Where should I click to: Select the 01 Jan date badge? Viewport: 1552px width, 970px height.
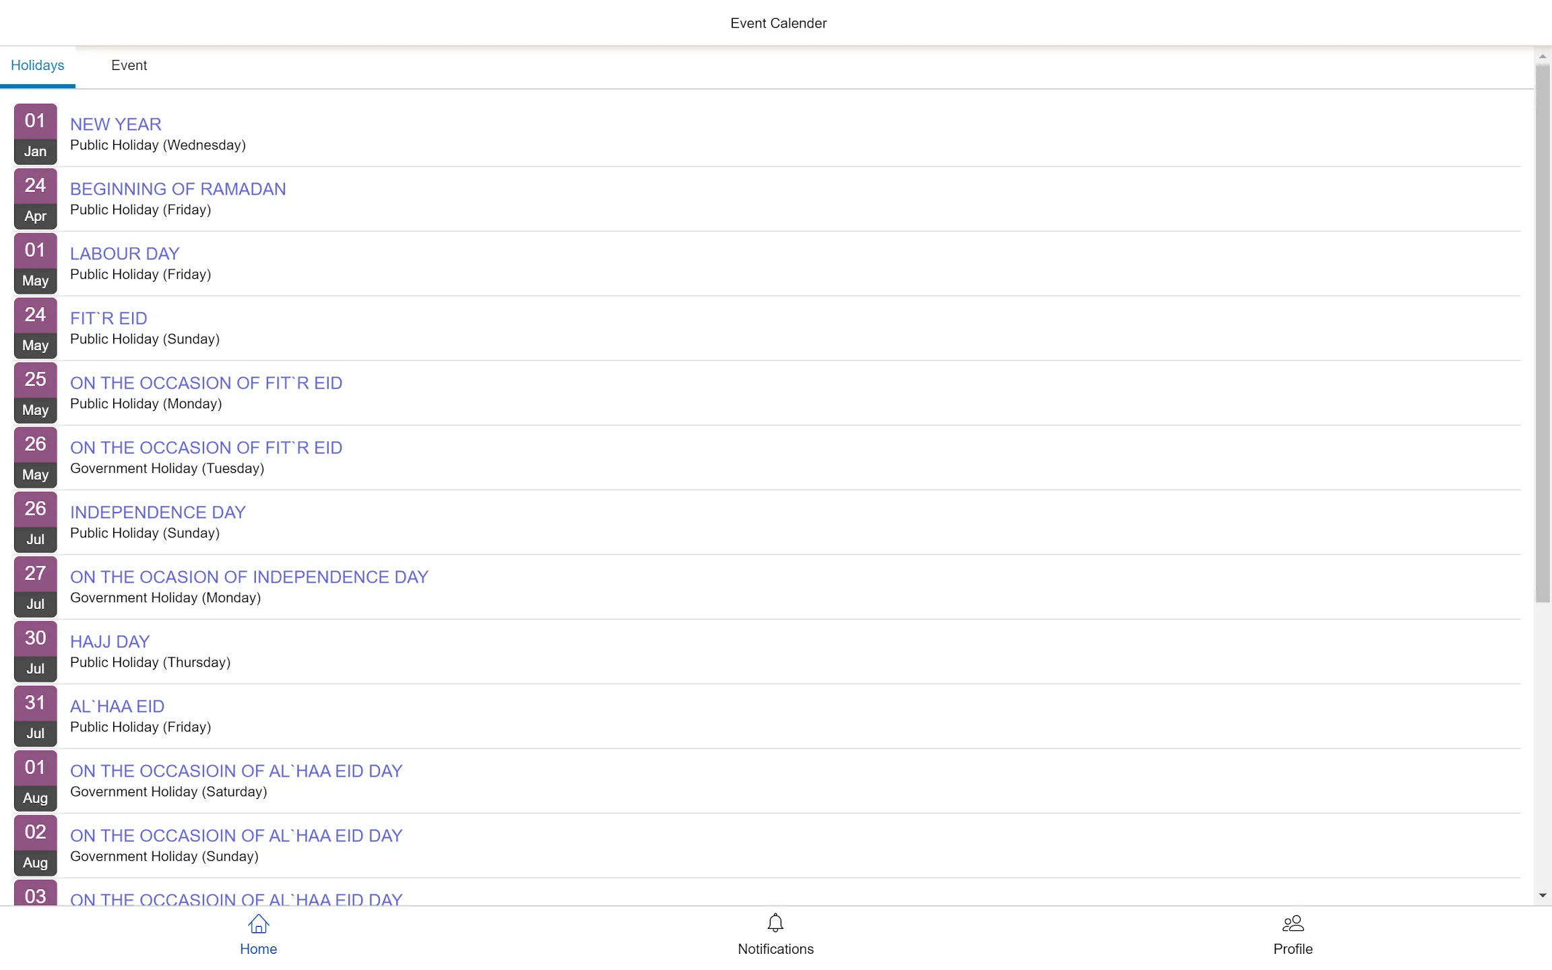click(x=36, y=134)
